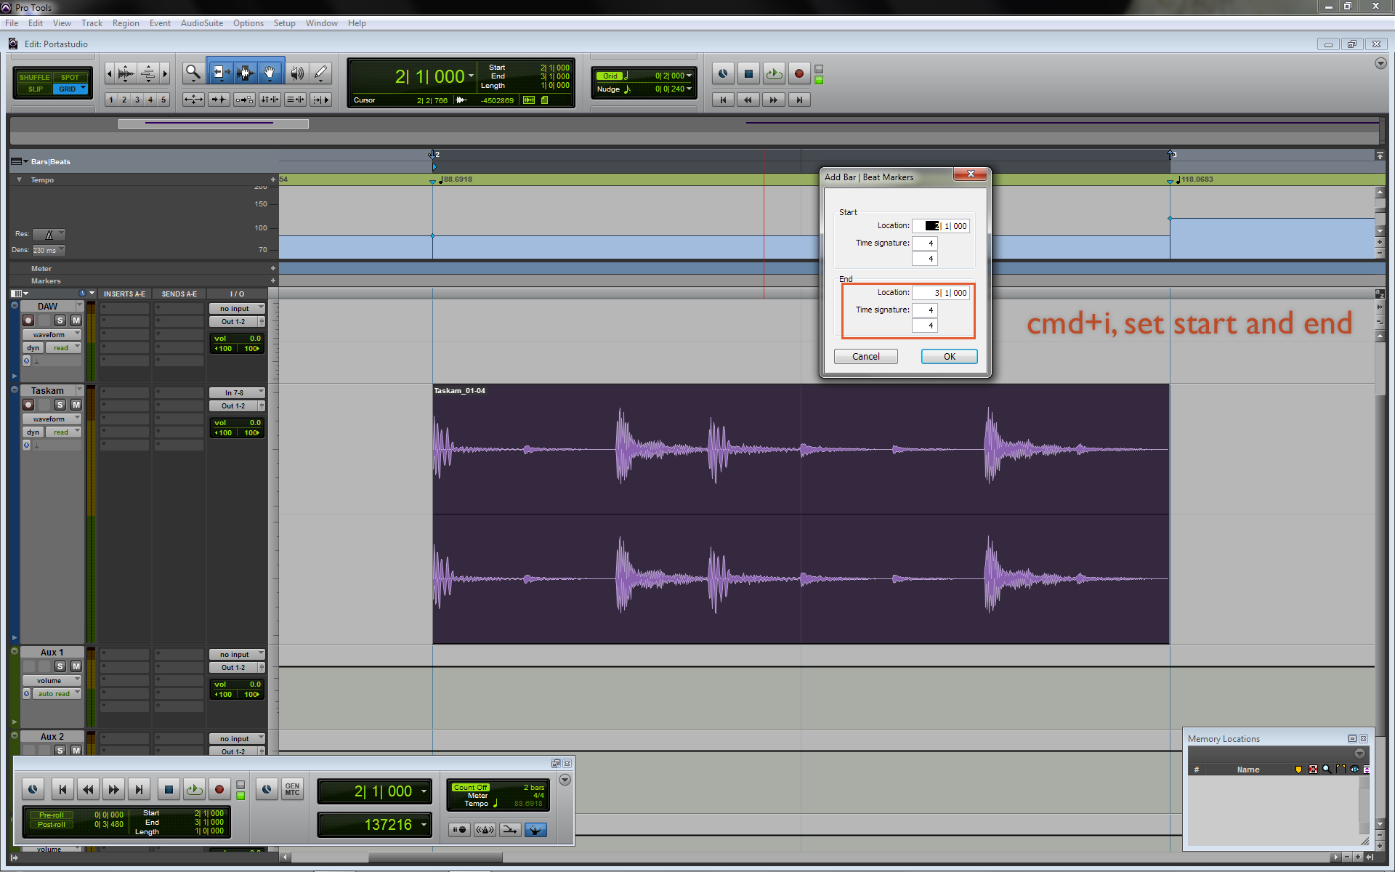Toggle Mirrored MIDI Editing button

pyautogui.click(x=244, y=100)
